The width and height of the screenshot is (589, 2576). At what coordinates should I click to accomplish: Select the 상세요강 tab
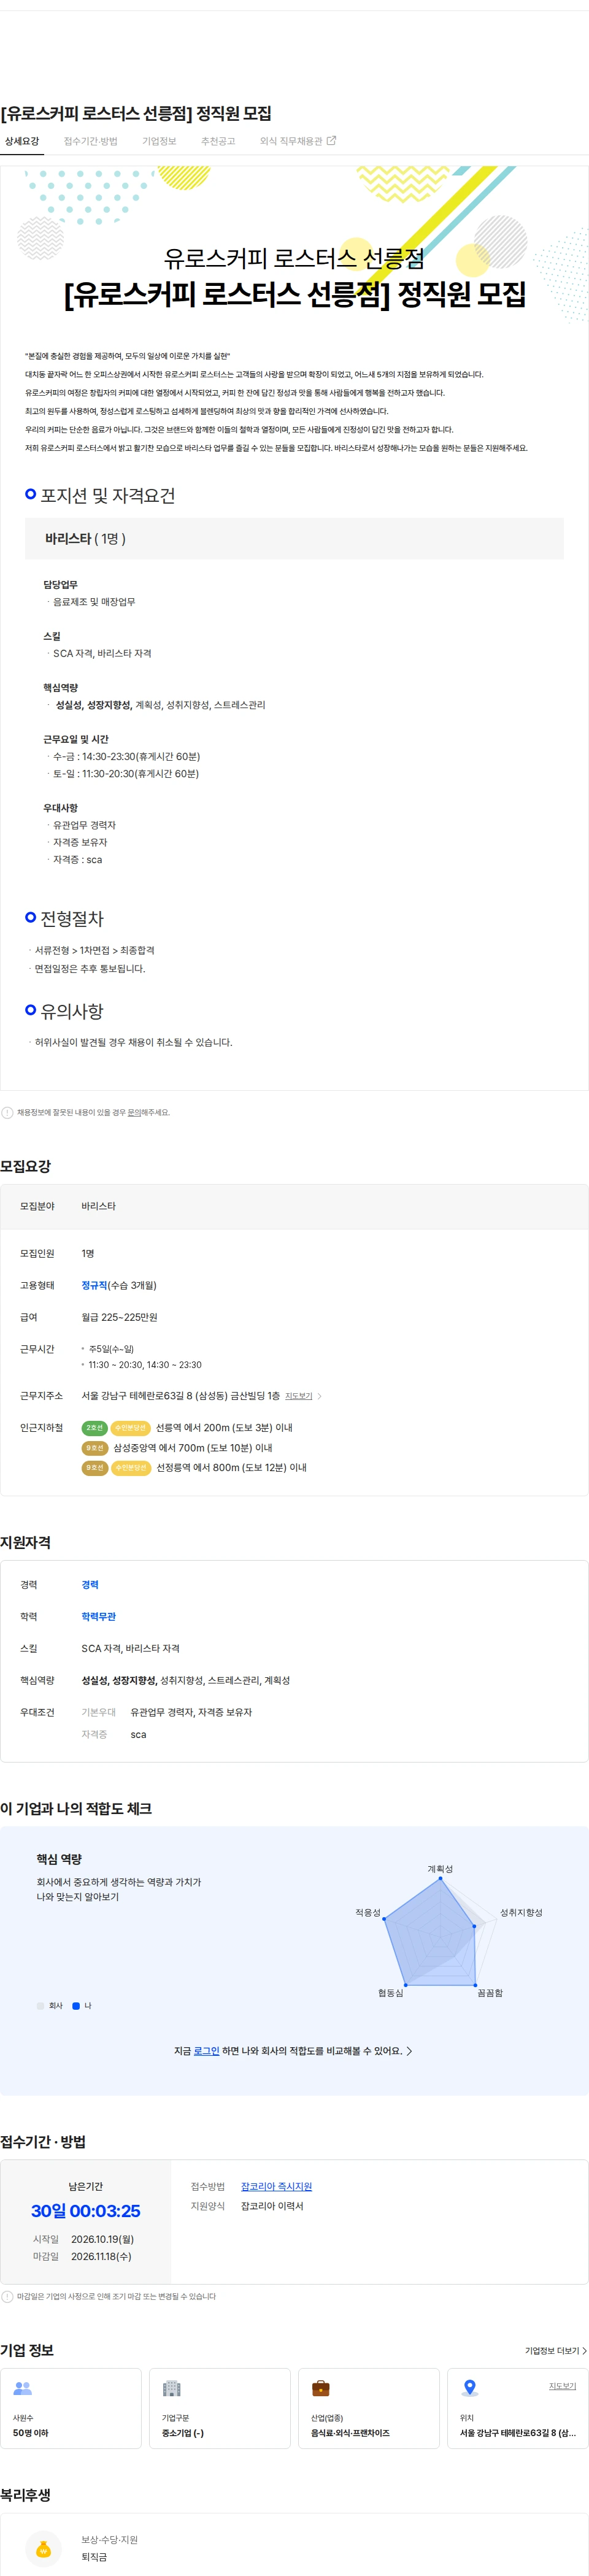(22, 141)
